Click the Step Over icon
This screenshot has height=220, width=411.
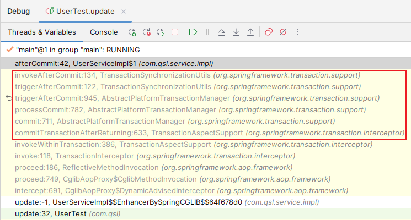click(x=222, y=32)
